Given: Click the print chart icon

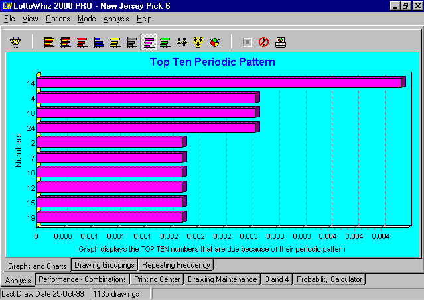Looking at the screenshot, I should (281, 42).
